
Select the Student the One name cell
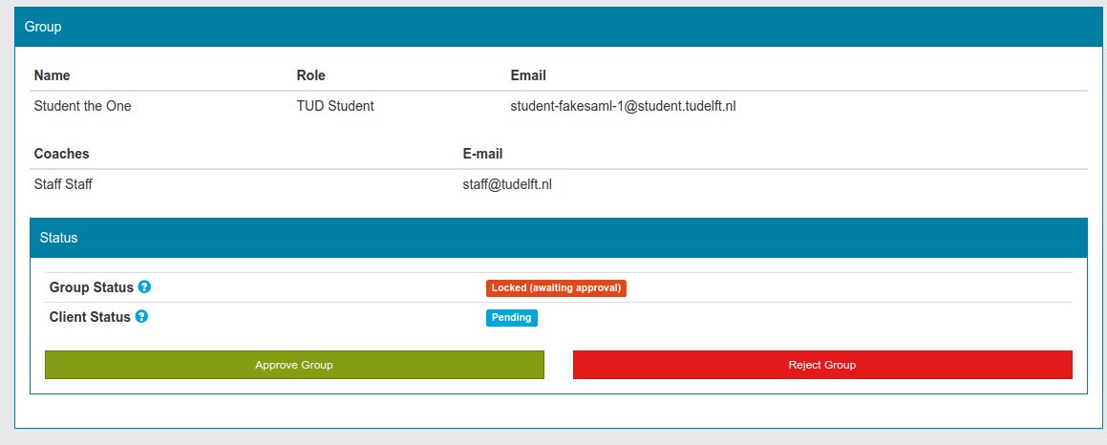82,106
